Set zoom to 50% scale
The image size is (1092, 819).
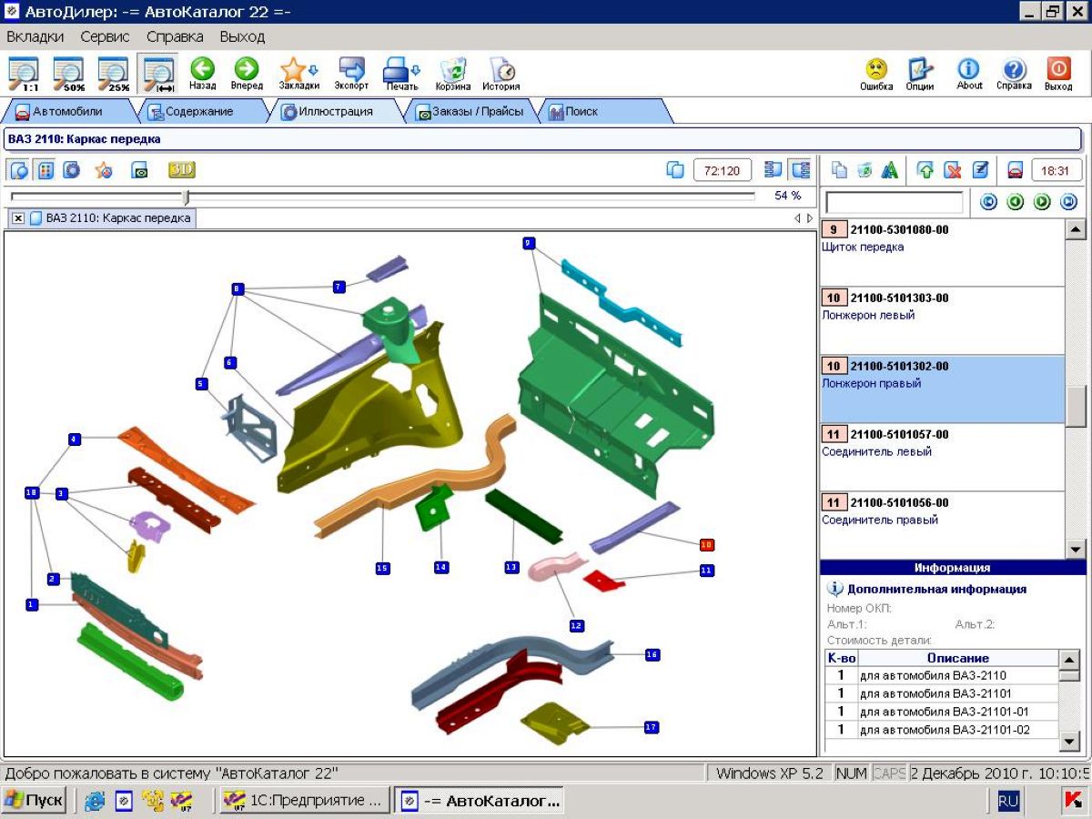coord(68,74)
